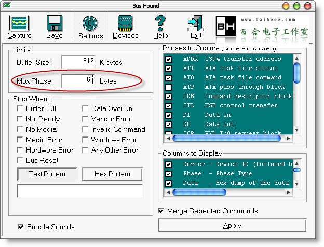Select the Settings toolbar icon
This screenshot has width=324, height=247.
coord(90,23)
